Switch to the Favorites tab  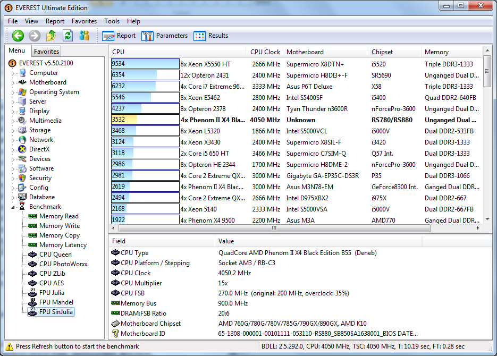pos(46,52)
